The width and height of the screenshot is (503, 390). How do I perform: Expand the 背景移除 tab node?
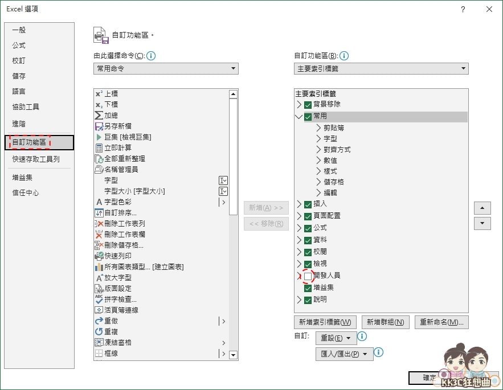pos(299,105)
